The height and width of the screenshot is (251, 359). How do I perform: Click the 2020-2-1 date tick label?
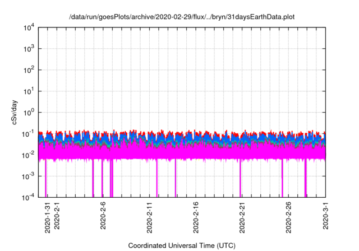point(57,216)
